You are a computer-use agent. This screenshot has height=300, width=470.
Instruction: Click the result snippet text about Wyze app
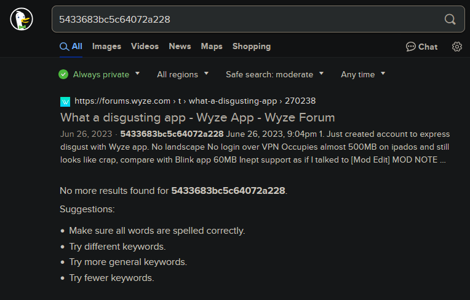(x=255, y=147)
